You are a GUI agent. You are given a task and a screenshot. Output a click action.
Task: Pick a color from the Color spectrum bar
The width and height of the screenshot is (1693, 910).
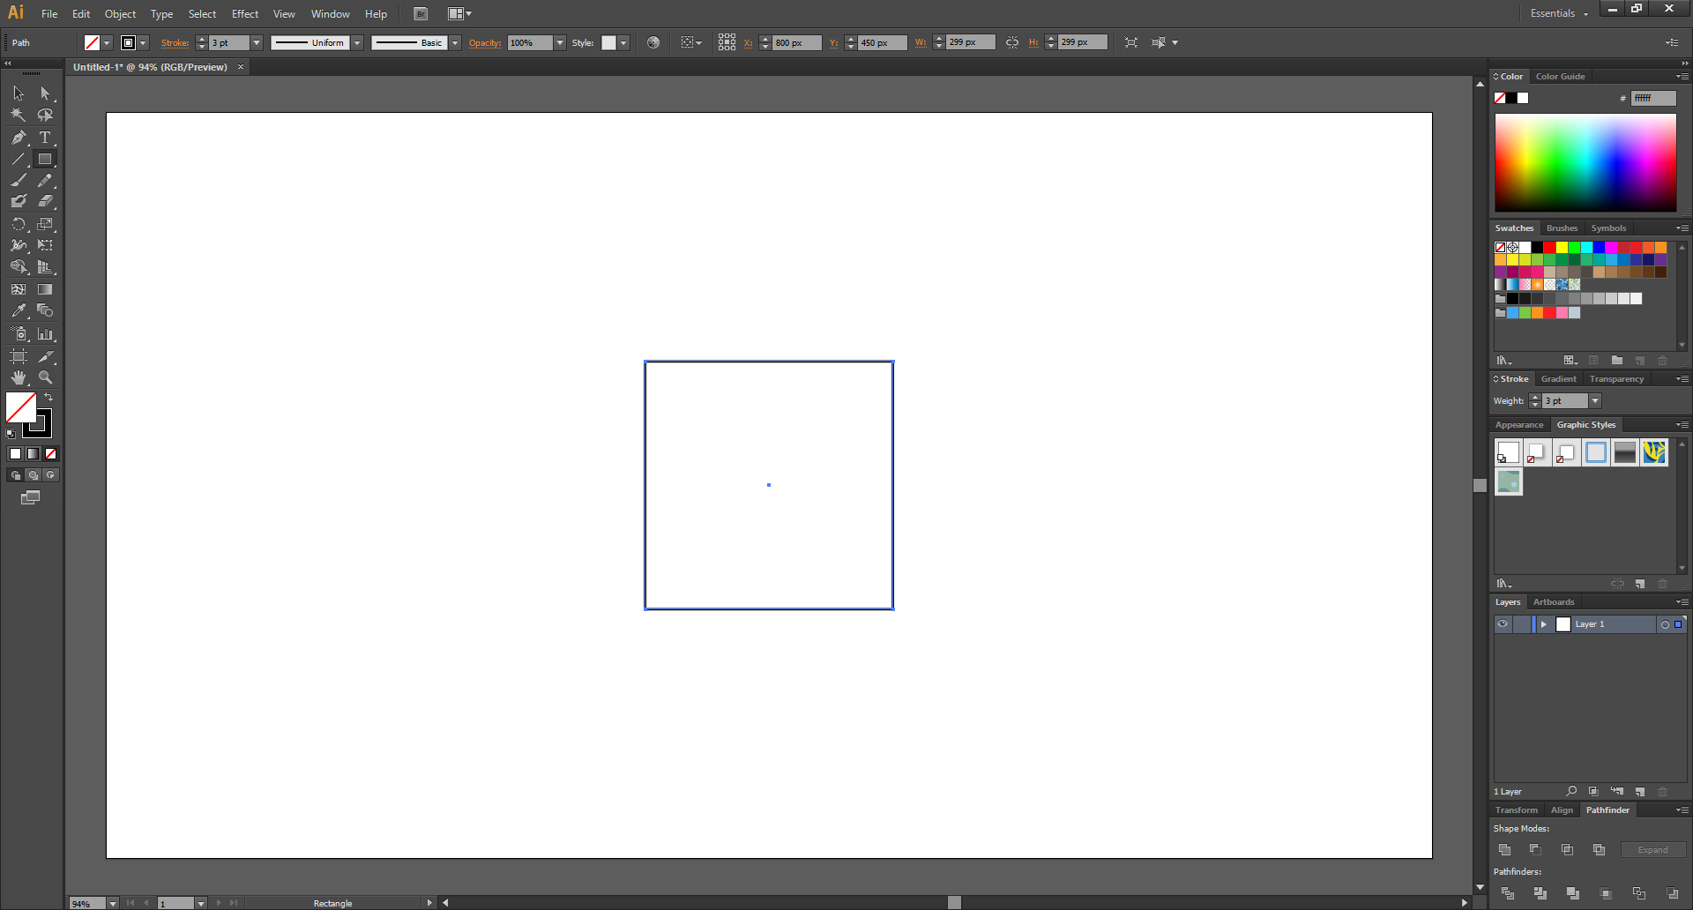[x=1585, y=162]
